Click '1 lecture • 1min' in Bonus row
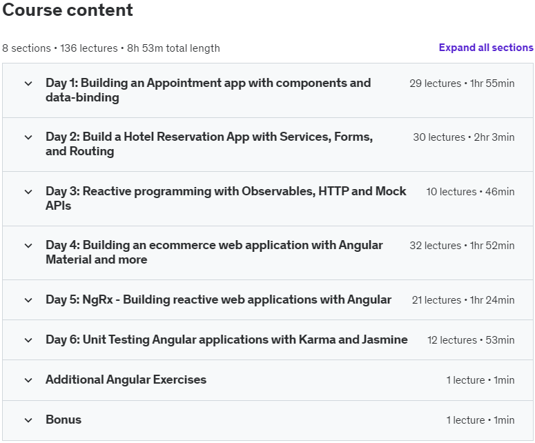Viewport: 535px width, 443px height. click(480, 420)
